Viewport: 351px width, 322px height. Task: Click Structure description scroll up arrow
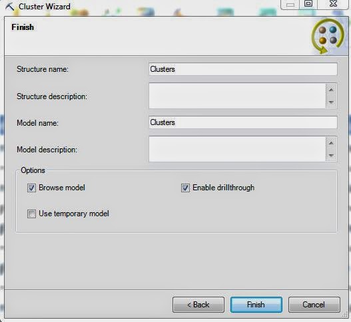(x=331, y=90)
